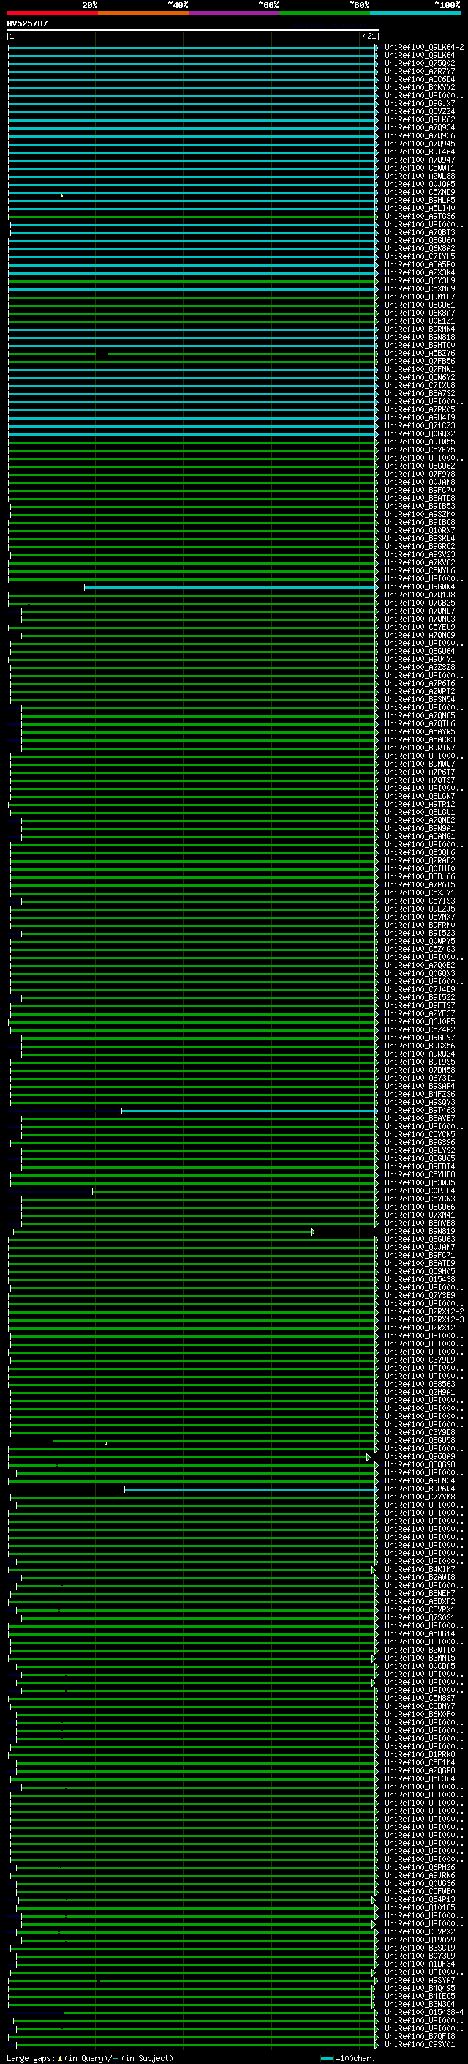Click the short green bar for UniRef100_B9N819
The height and width of the screenshot is (2064, 468).
(163, 1232)
